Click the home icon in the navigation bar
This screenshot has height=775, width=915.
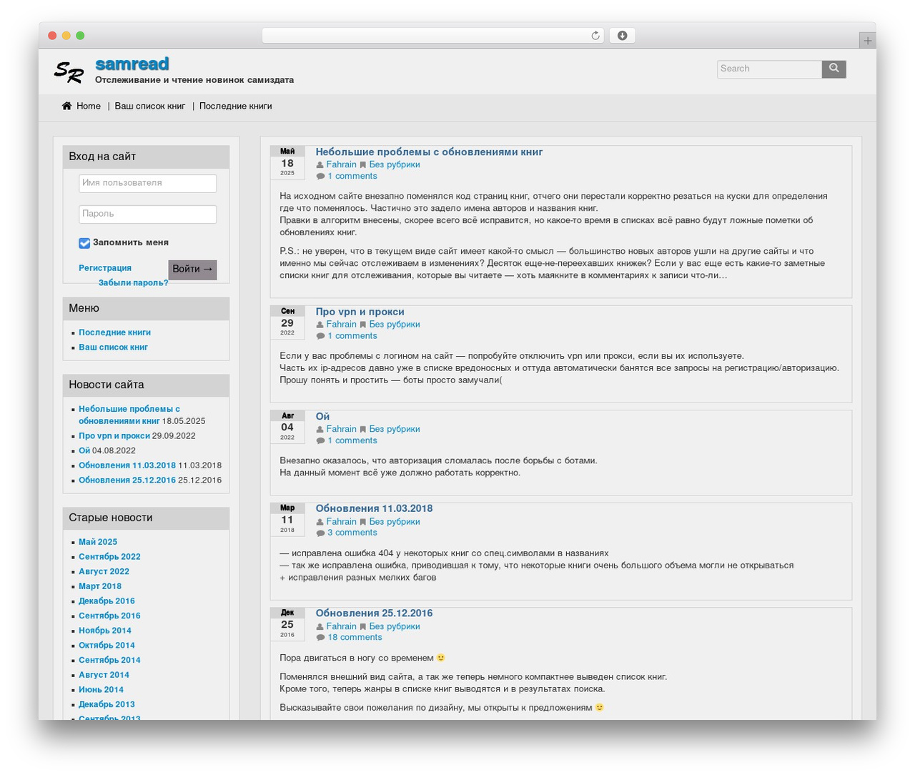click(66, 106)
